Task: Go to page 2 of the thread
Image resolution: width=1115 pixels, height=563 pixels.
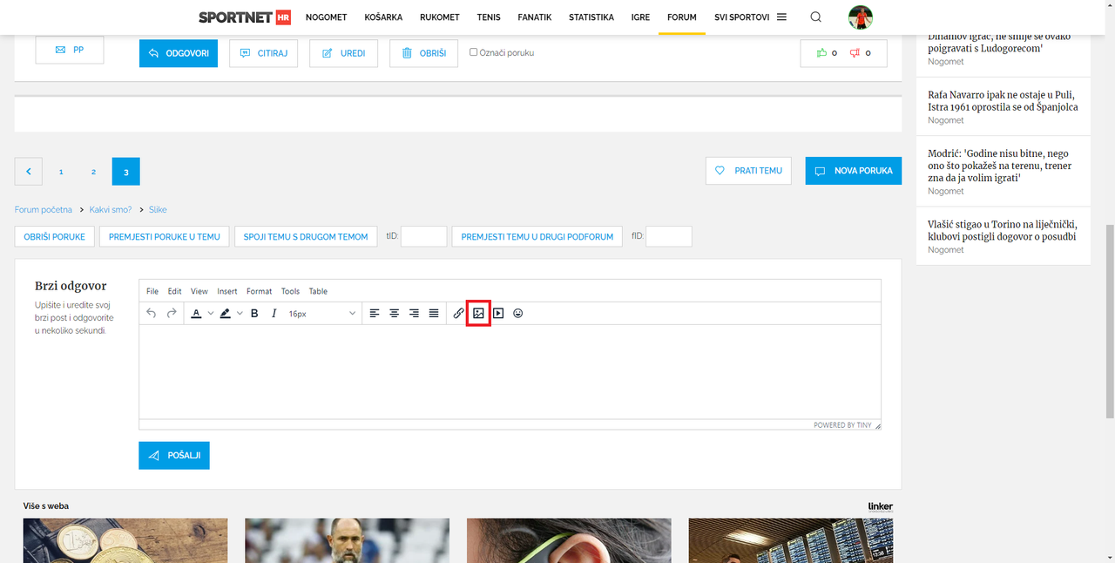Action: point(93,172)
